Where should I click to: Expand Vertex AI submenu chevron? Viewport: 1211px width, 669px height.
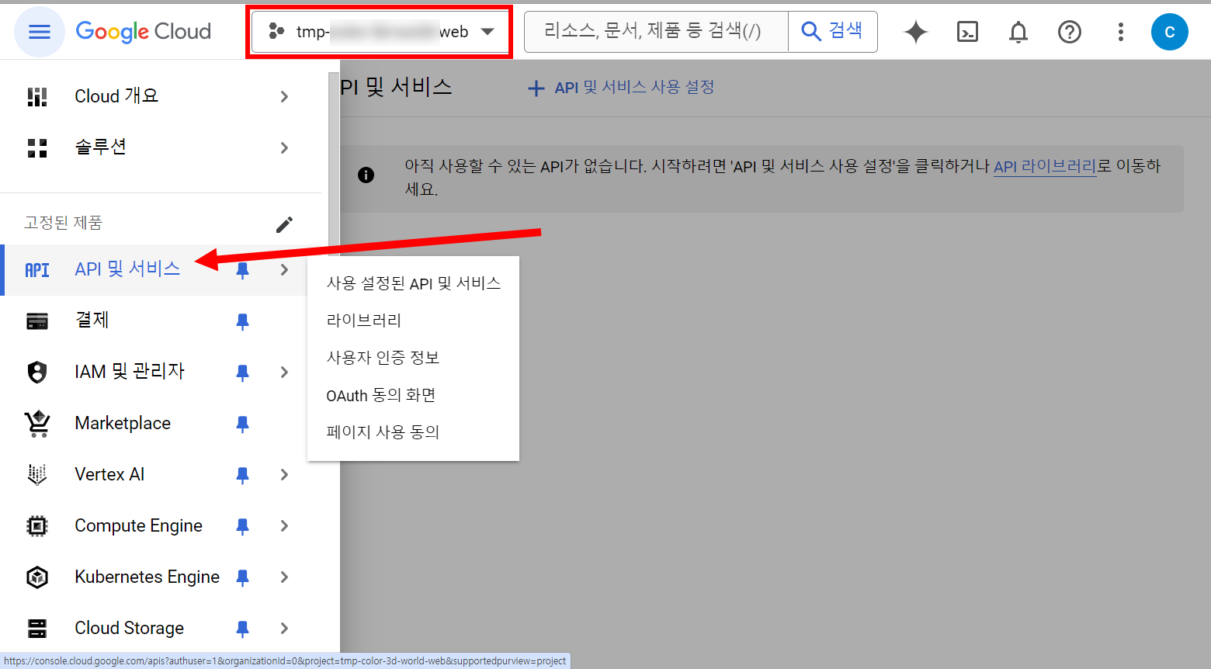pyautogui.click(x=284, y=475)
